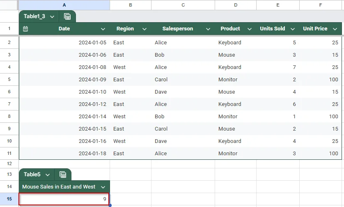Screen dimensions: 344x207
Task: Click Monitor in the 2024-01-09 row
Action: tap(228, 79)
